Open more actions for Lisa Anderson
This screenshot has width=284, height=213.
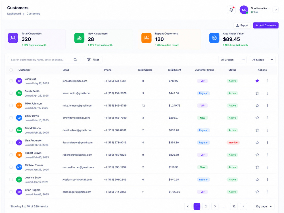[267, 143]
